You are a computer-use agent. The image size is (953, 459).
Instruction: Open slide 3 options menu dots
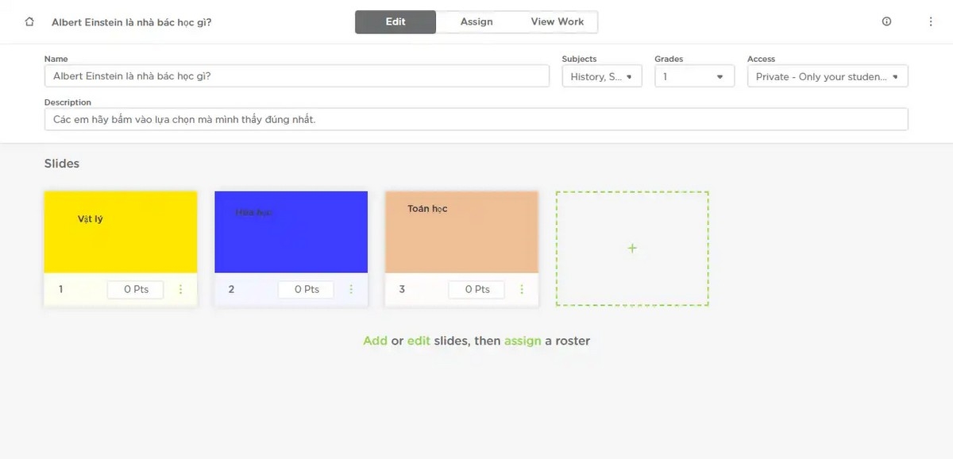click(x=522, y=290)
